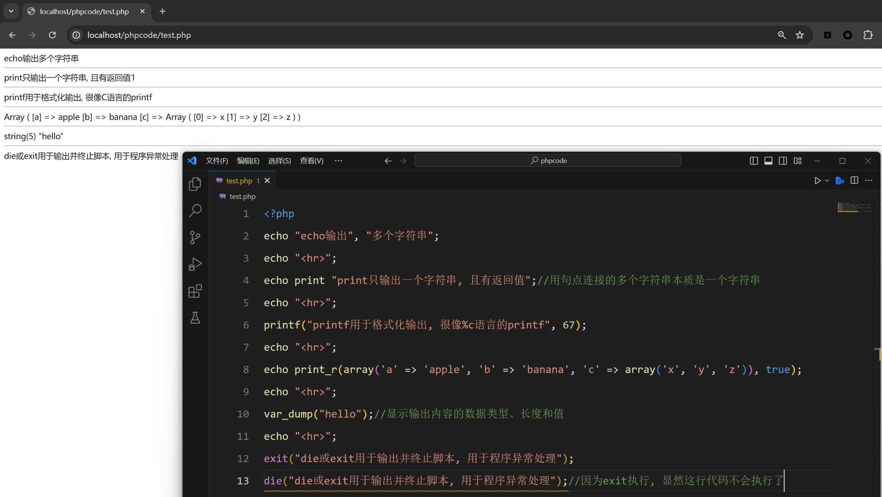Click the browser address bar
882x497 pixels.
click(x=260, y=35)
